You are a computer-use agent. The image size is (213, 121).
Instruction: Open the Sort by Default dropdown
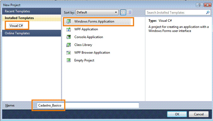point(97,12)
